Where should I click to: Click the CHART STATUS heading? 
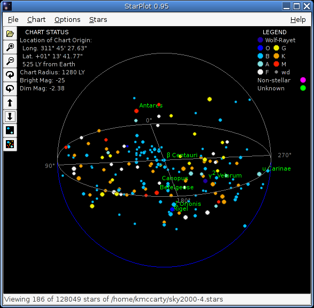tap(47, 32)
